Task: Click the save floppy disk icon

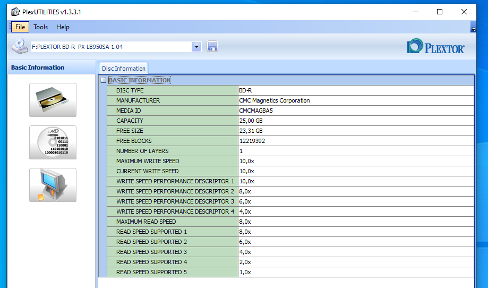Action: (212, 47)
